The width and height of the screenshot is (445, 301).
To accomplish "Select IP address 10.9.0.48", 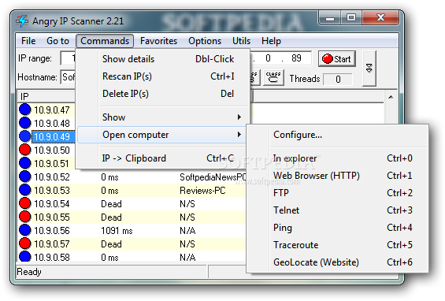I will (x=52, y=124).
